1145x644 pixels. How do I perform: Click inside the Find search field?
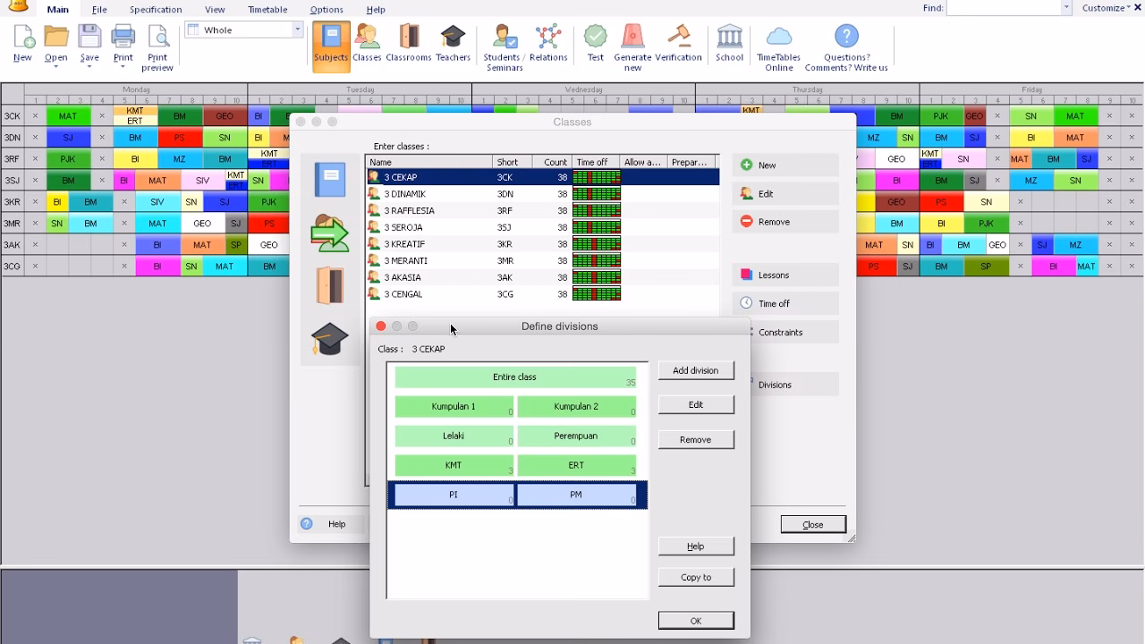pyautogui.click(x=1003, y=8)
